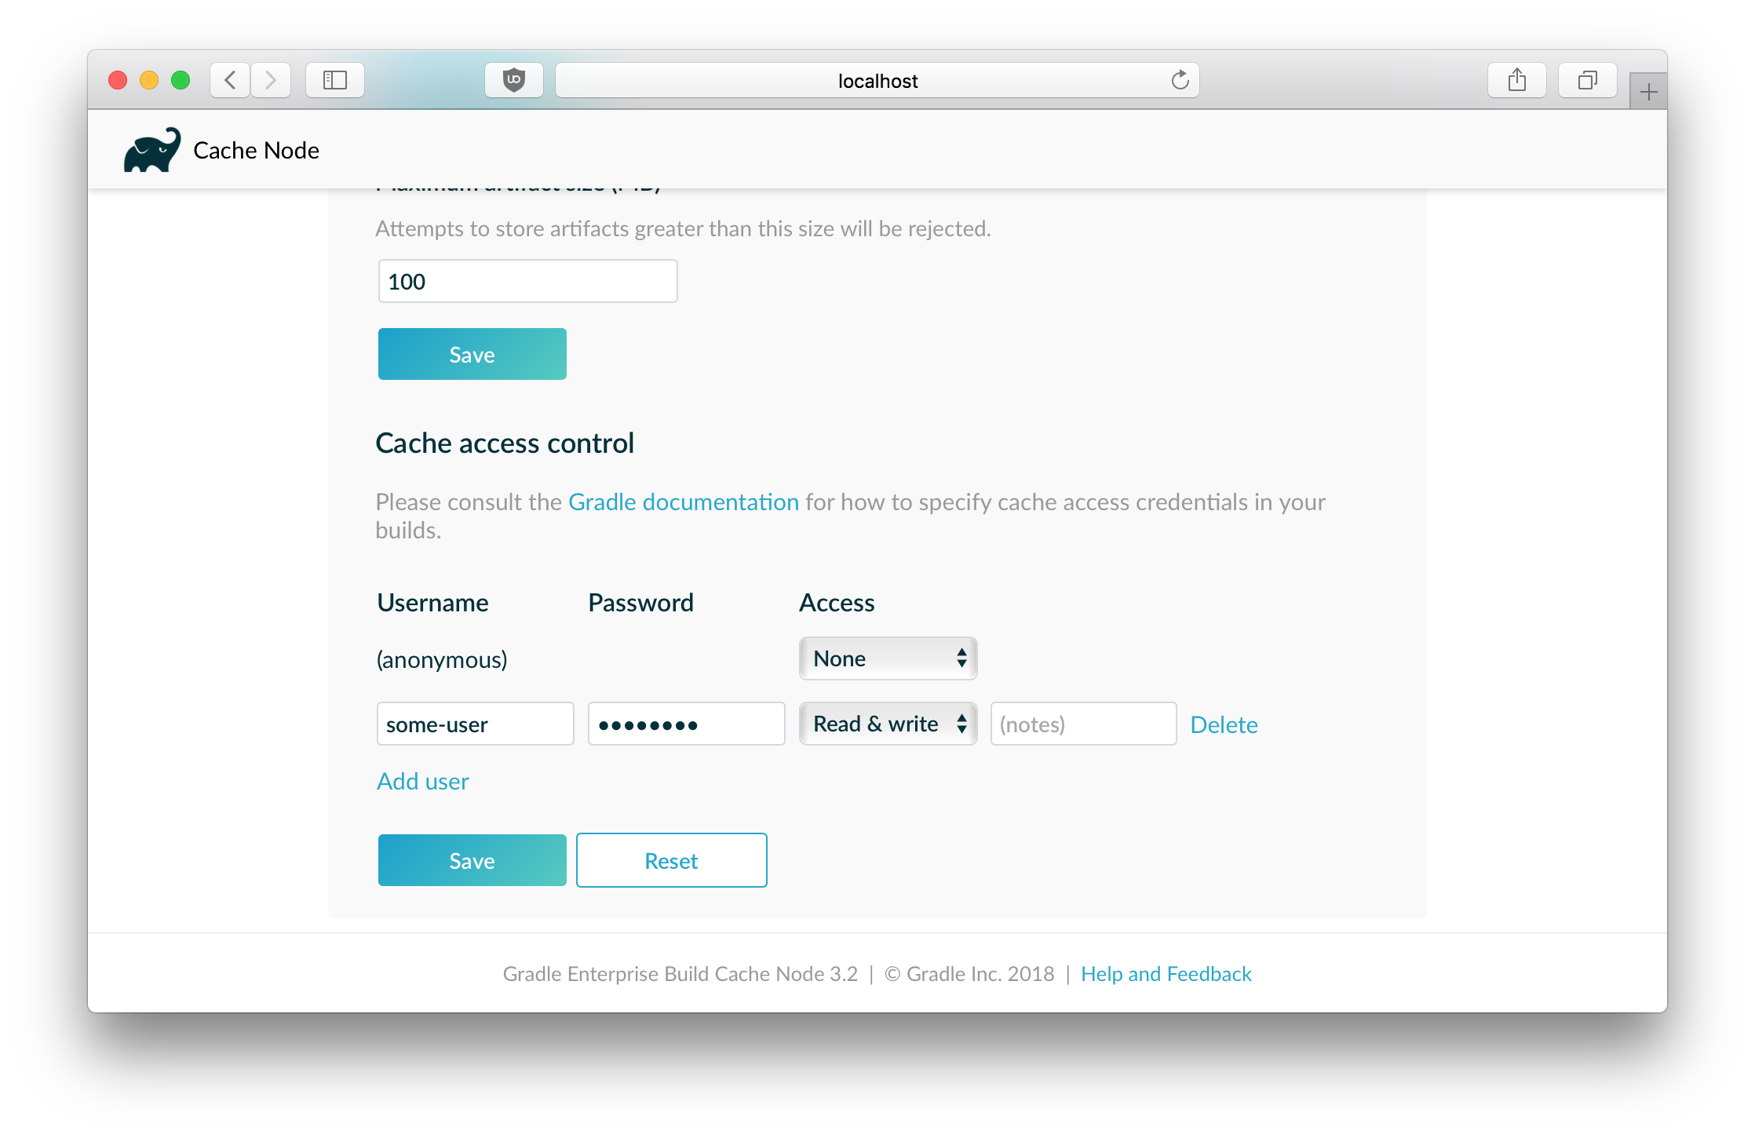The width and height of the screenshot is (1755, 1138).
Task: Click the browser forward arrow
Action: (271, 80)
